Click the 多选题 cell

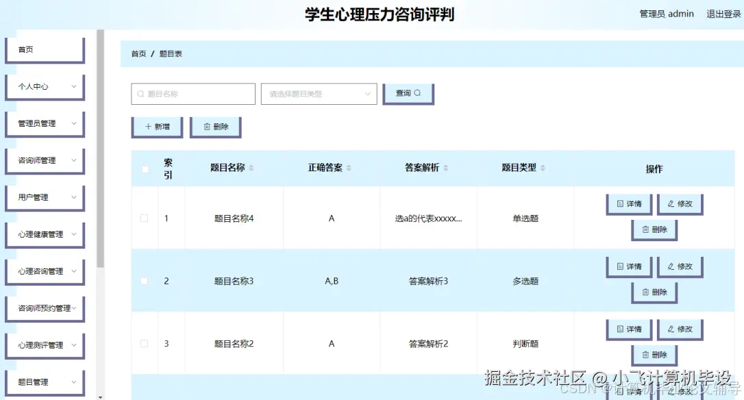(x=525, y=281)
